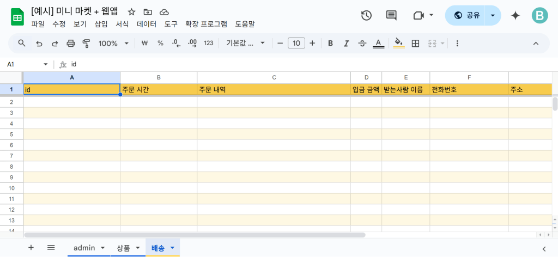
Task: Toggle strikethrough formatting
Action: coord(362,43)
